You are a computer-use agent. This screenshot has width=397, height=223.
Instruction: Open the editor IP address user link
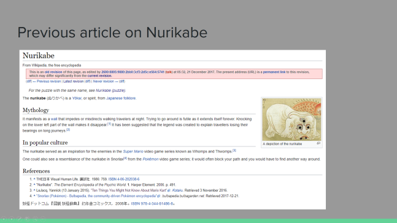click(x=133, y=72)
